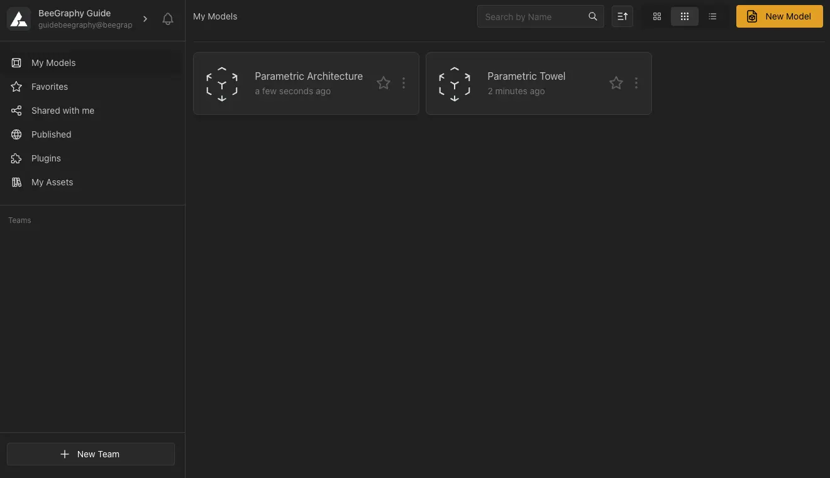Star the Parametric Towel model
Screen dimensions: 830x478
(x=616, y=83)
